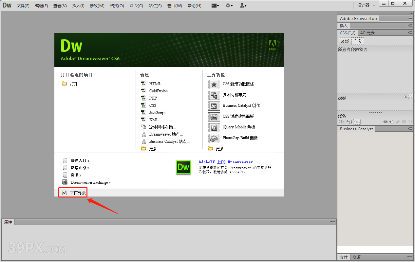Screen dimensions: 415x262
Task: Open the 属性 panel options menu
Action: click(333, 222)
